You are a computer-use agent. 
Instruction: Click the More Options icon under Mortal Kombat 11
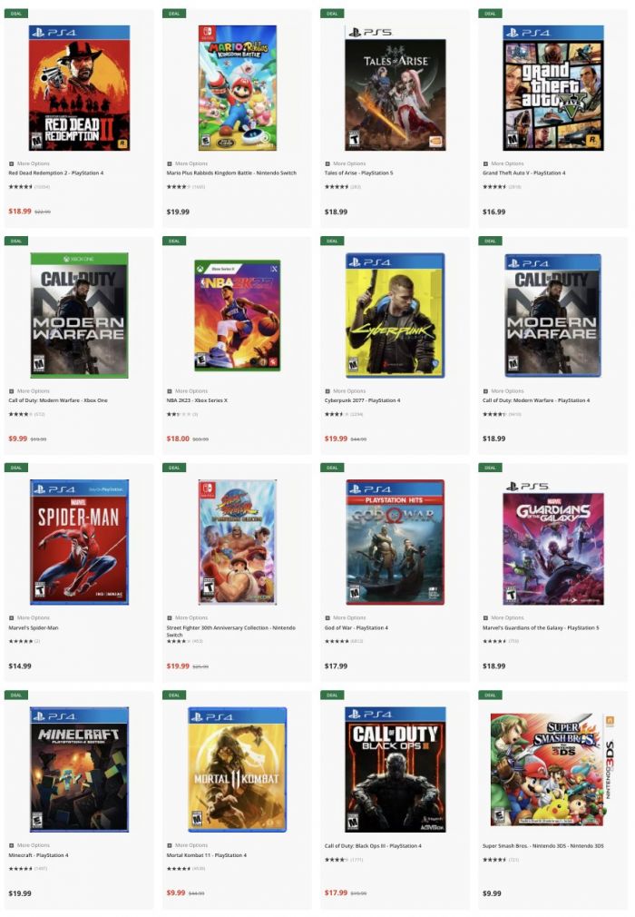170,845
